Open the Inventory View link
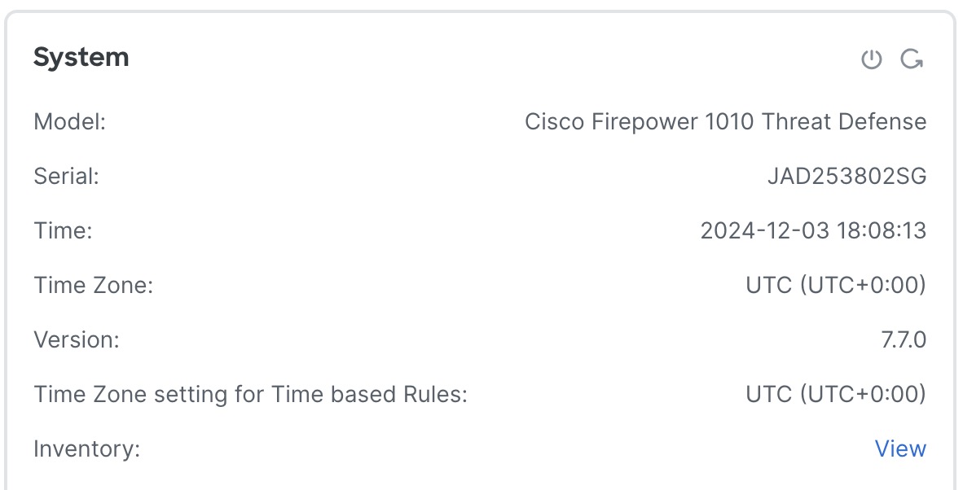Screen dimensions: 963x490 pyautogui.click(x=900, y=448)
